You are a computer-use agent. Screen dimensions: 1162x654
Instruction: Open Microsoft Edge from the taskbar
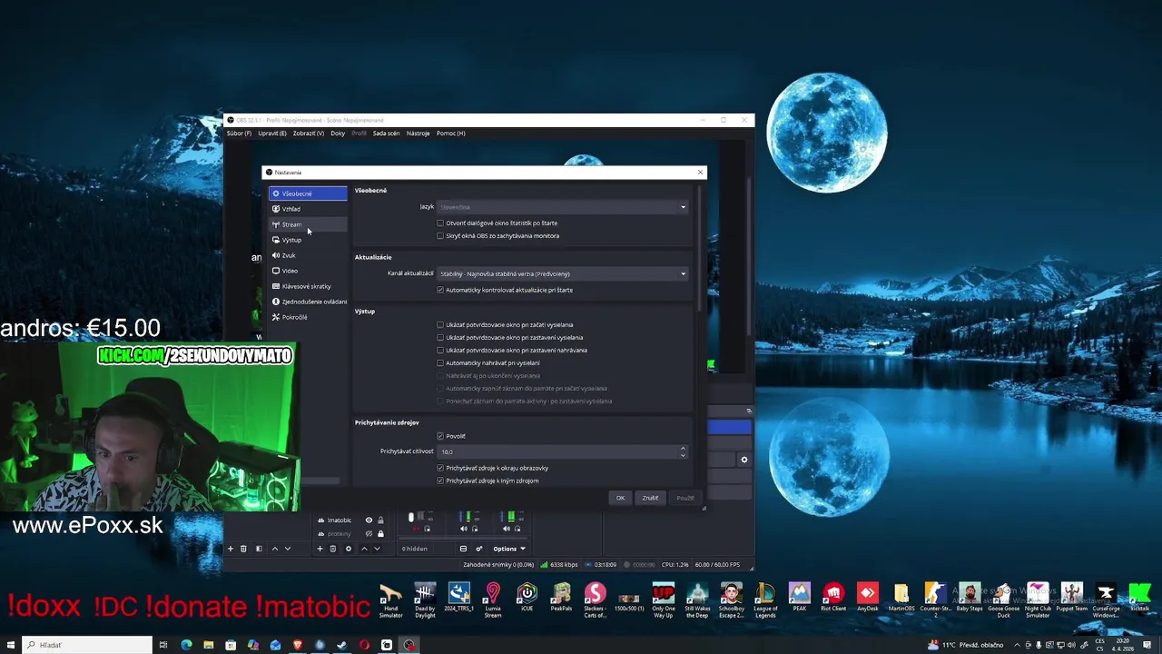186,645
